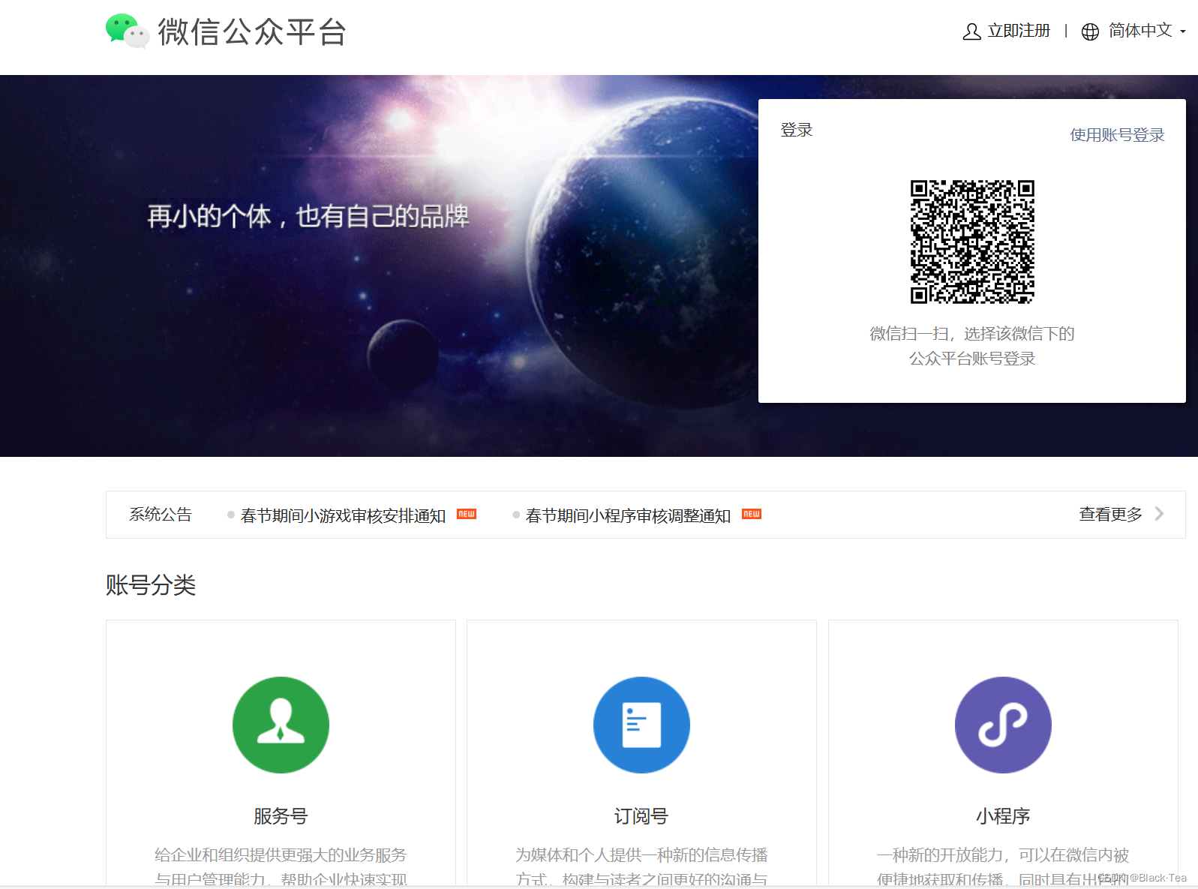
Task: Click the 账号分类 section heading
Action: [151, 585]
